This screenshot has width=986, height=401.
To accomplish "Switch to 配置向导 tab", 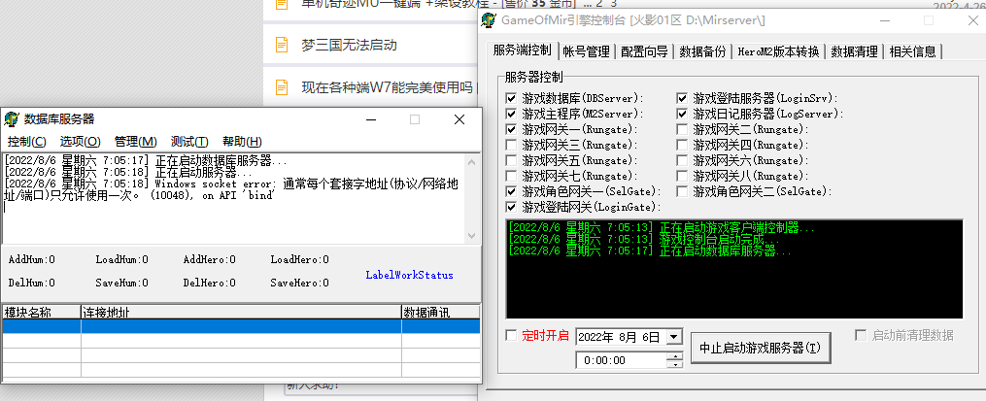I will [x=644, y=51].
